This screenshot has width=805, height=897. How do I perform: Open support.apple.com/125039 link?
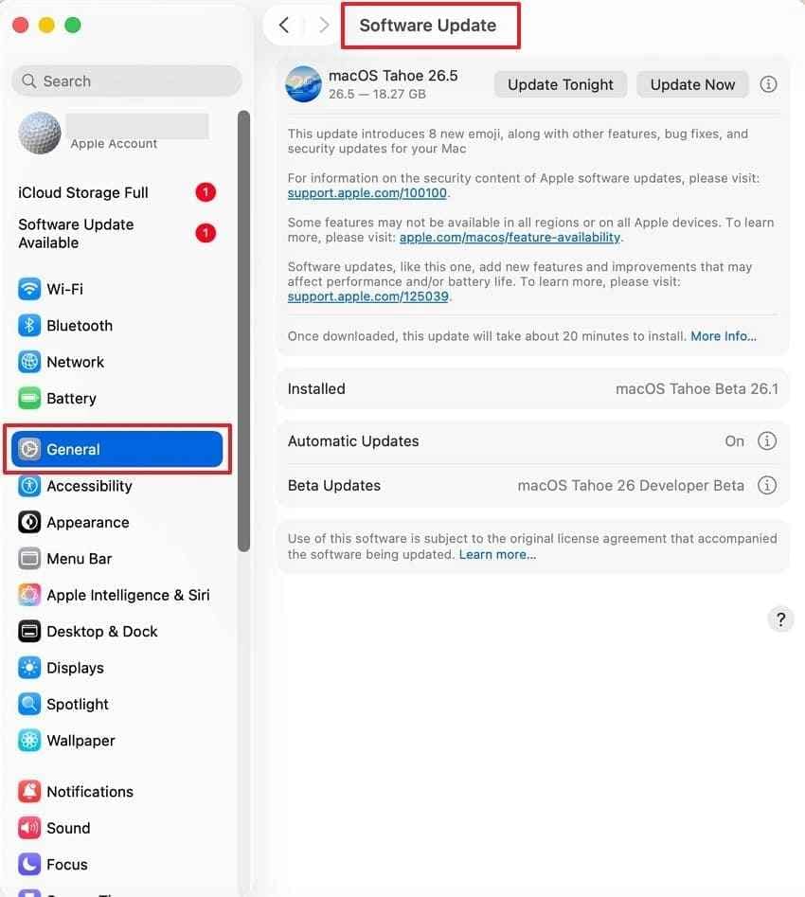(367, 296)
